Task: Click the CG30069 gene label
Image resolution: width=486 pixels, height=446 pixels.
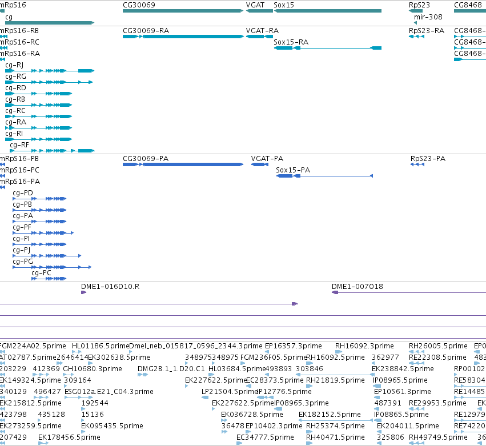Action: pyautogui.click(x=139, y=5)
